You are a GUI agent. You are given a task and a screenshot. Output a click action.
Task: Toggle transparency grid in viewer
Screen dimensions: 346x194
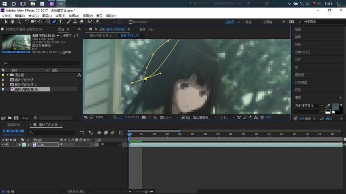click(x=188, y=117)
